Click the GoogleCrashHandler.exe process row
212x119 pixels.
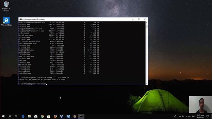click(x=59, y=29)
